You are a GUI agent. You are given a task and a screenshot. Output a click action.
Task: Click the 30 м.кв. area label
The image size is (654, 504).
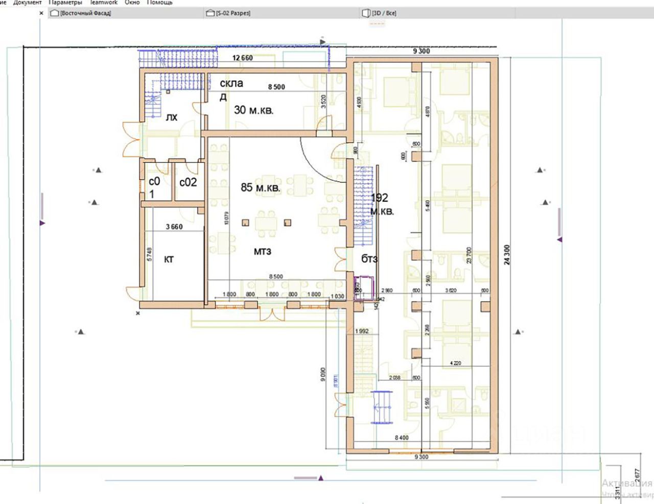pyautogui.click(x=253, y=110)
